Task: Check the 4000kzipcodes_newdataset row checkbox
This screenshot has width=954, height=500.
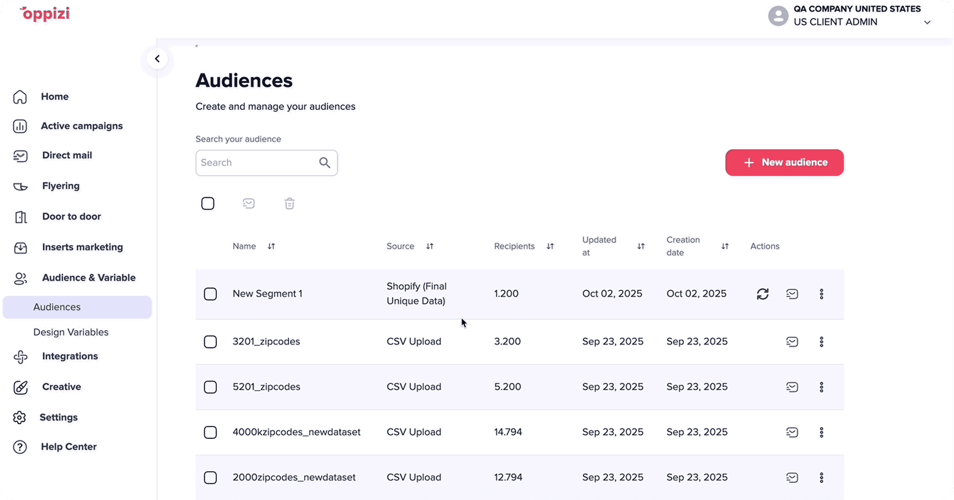Action: coord(210,432)
